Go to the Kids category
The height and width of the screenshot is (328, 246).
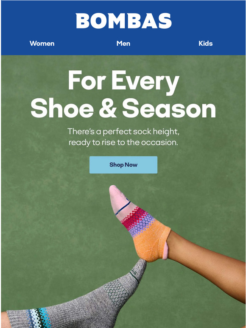[x=205, y=44]
